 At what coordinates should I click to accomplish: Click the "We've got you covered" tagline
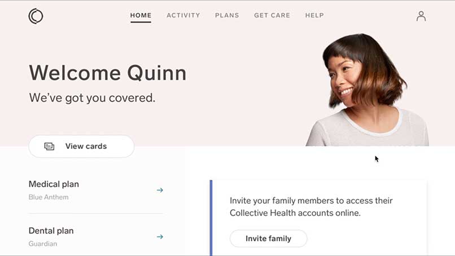coord(92,98)
